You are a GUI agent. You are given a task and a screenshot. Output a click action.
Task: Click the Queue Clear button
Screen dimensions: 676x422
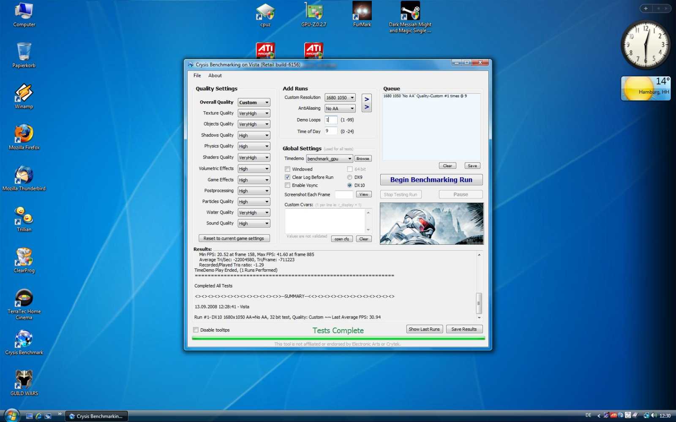pyautogui.click(x=447, y=166)
